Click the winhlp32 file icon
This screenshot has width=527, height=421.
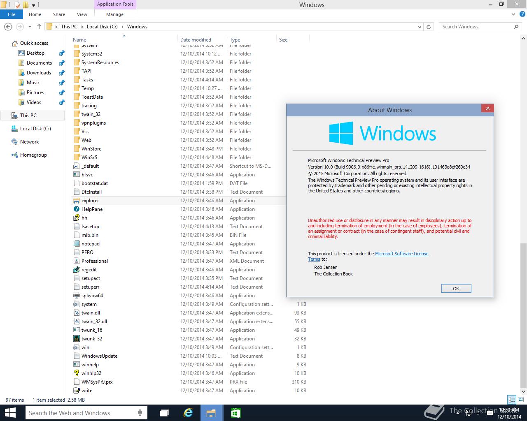coord(76,373)
